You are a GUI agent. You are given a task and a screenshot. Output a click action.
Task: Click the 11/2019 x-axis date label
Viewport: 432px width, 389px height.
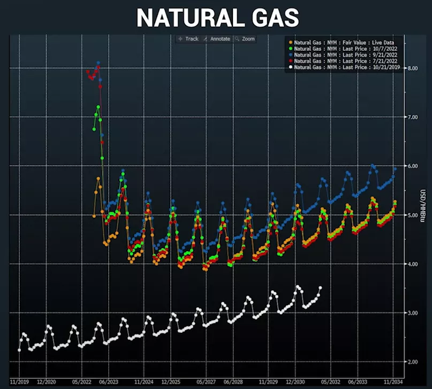[x=19, y=382]
